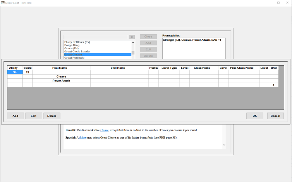This screenshot has width=292, height=182.
Task: Minimize the Master Assist window
Action: pyautogui.click(x=270, y=3)
